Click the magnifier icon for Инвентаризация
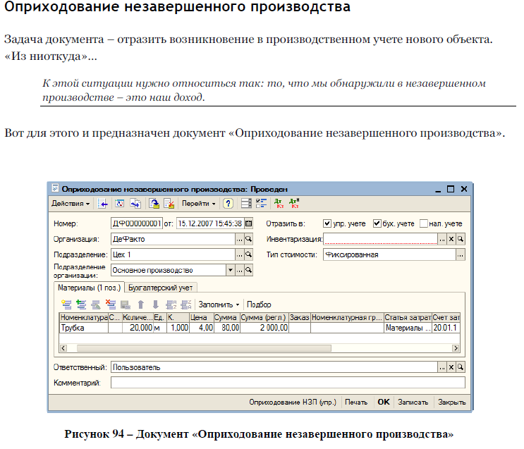Screen dimensions: 524x449 coord(461,239)
